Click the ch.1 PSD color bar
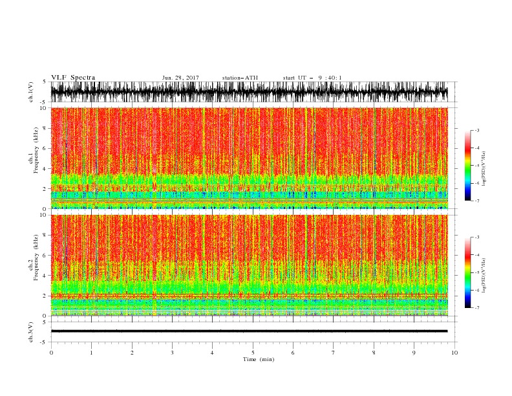This screenshot has width=512, height=396. 467,166
